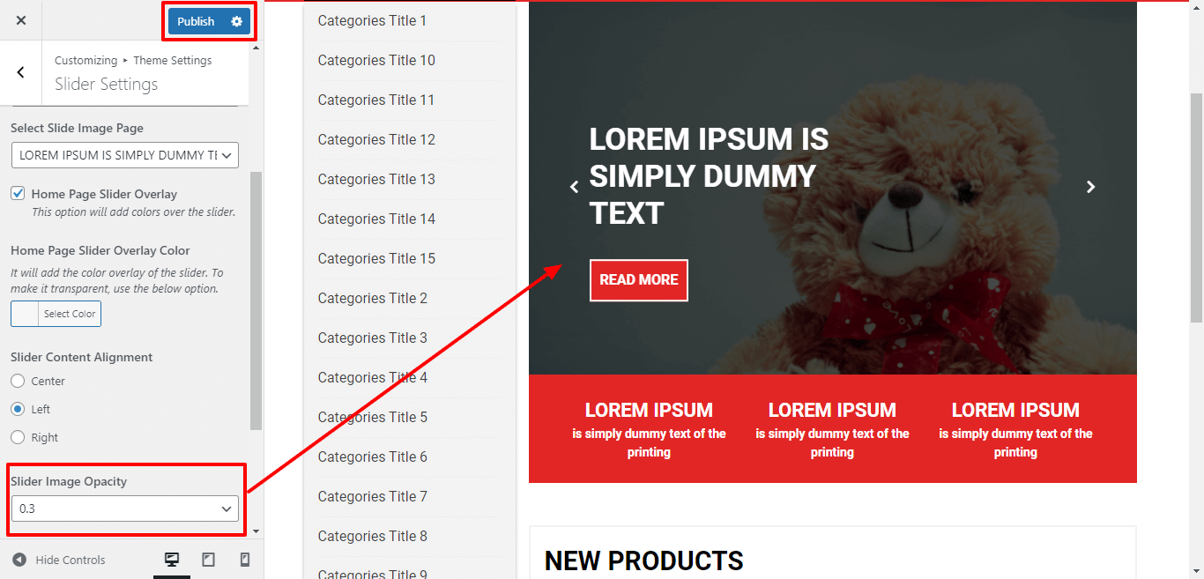Open publish settings gear icon
Image resolution: width=1204 pixels, height=579 pixels.
[x=236, y=21]
